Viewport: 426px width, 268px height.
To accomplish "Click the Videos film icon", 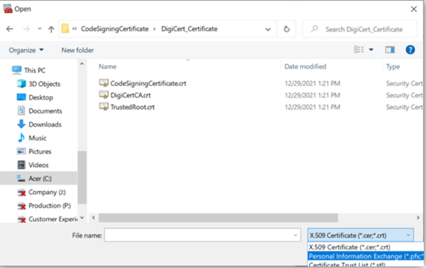I will click(x=21, y=164).
